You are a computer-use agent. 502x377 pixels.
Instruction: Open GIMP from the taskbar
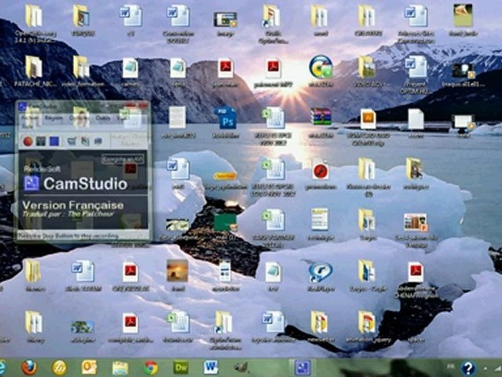point(241,368)
